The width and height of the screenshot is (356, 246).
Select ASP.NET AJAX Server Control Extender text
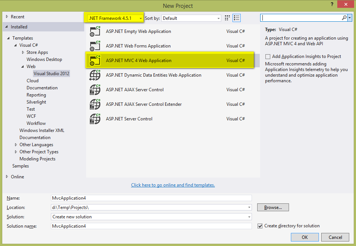[x=144, y=104]
